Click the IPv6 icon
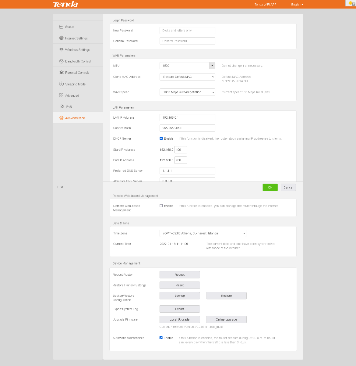356x366 pixels. point(62,107)
